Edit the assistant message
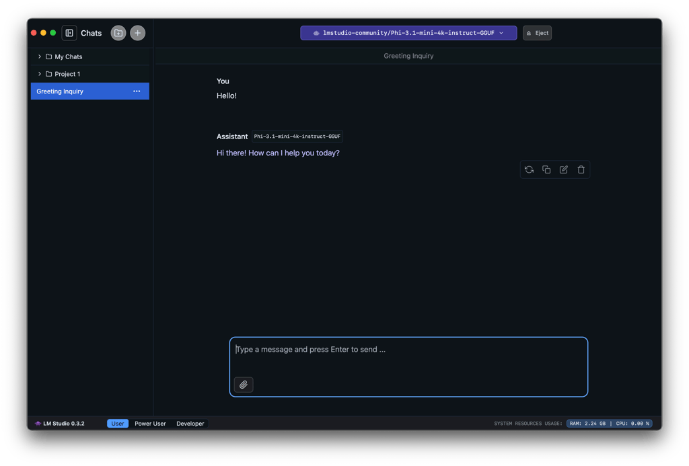689x466 pixels. click(x=564, y=169)
